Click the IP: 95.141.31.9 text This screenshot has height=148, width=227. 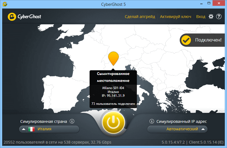(x=113, y=96)
